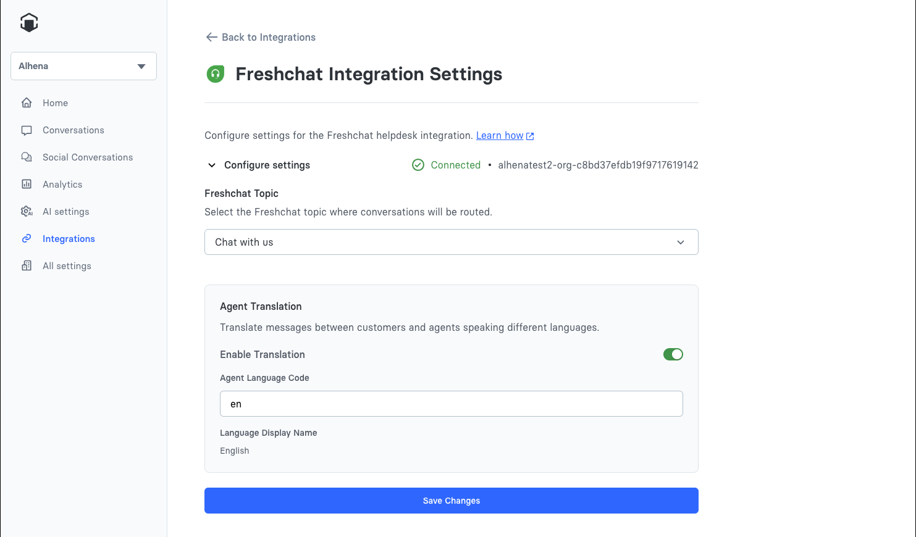Click the back arrow icon

211,37
